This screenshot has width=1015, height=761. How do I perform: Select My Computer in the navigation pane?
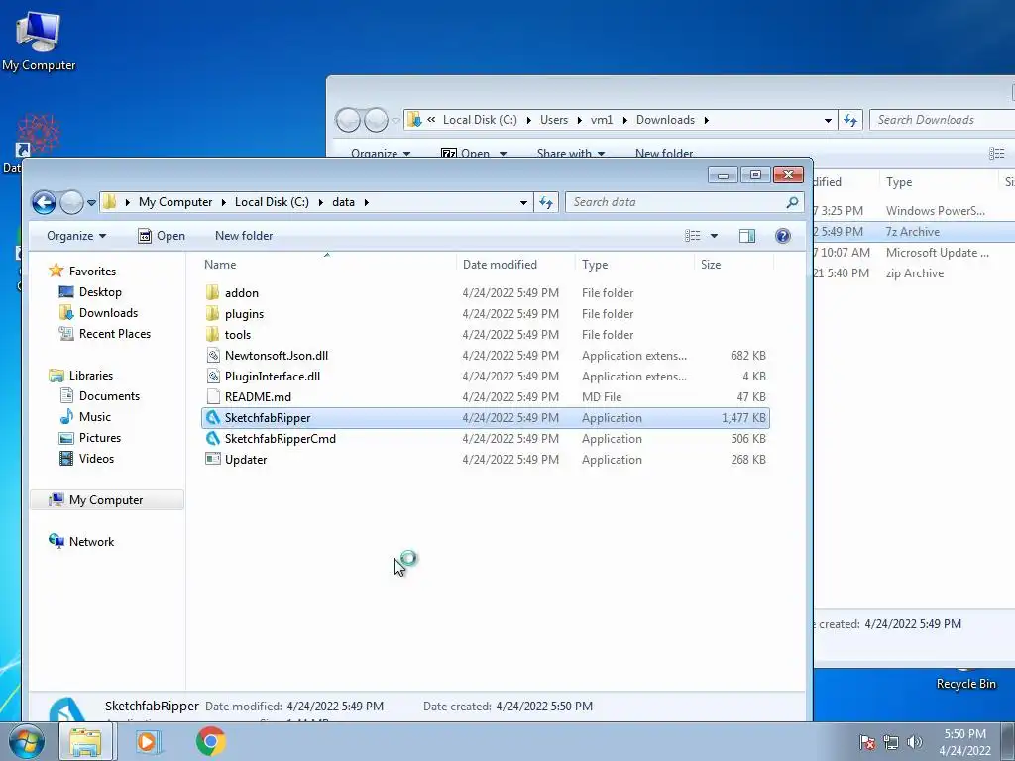[106, 500]
